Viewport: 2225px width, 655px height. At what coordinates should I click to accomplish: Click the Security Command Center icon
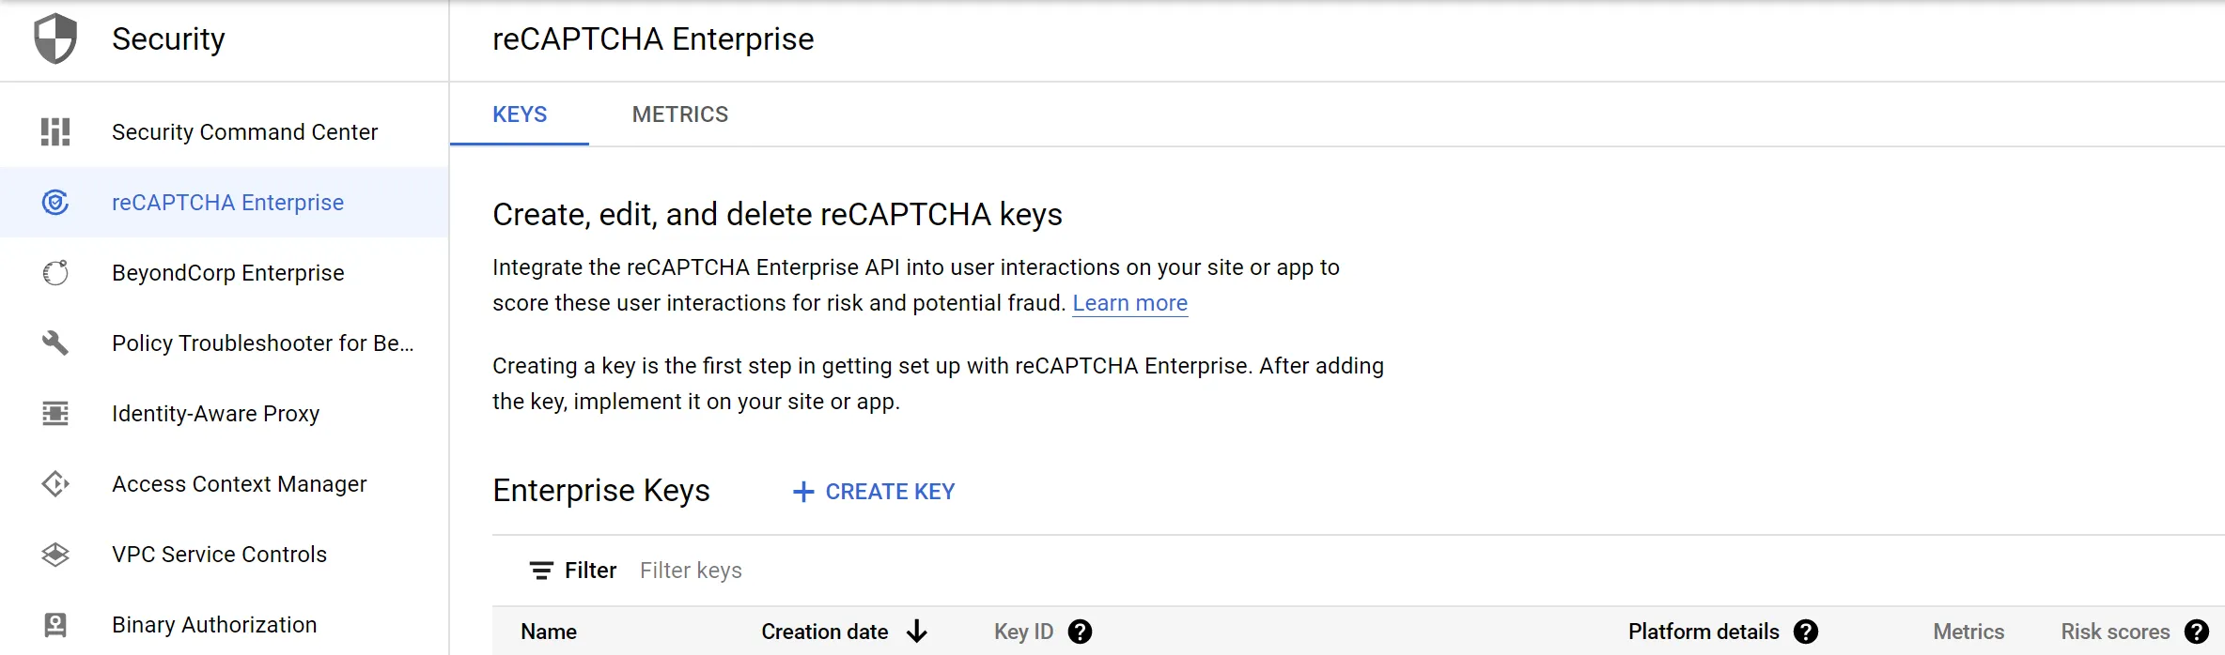pyautogui.click(x=55, y=132)
